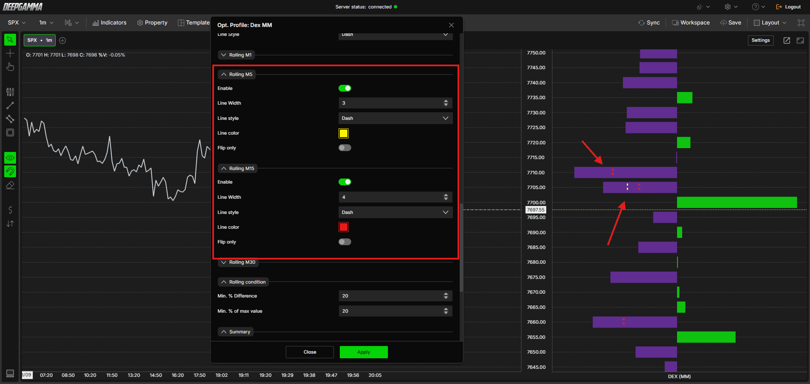810x384 pixels.
Task: Click the Min. % Difference field
Action: tap(396, 296)
